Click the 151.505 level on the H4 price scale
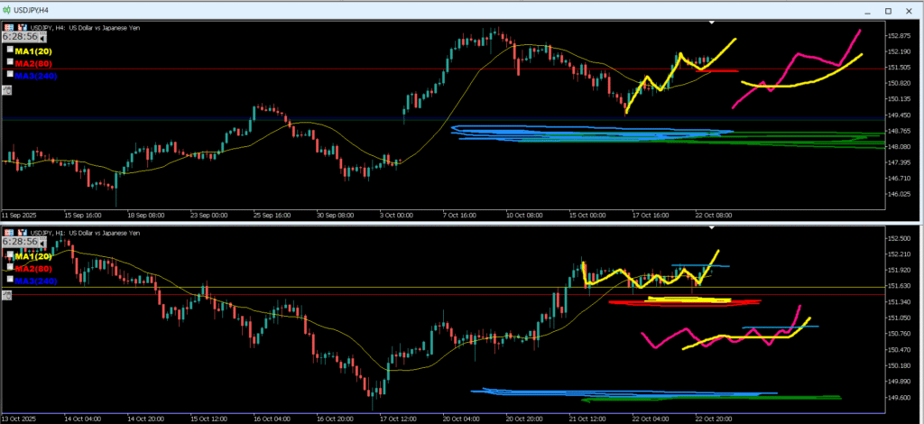Screen dimensions: 924x424 [898, 68]
